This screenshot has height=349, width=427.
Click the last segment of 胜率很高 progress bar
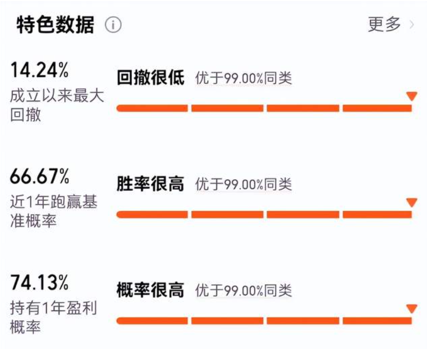click(377, 215)
